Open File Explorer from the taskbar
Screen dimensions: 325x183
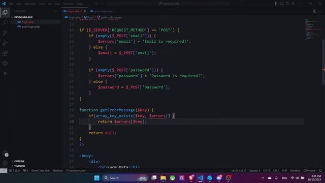(x=163, y=178)
